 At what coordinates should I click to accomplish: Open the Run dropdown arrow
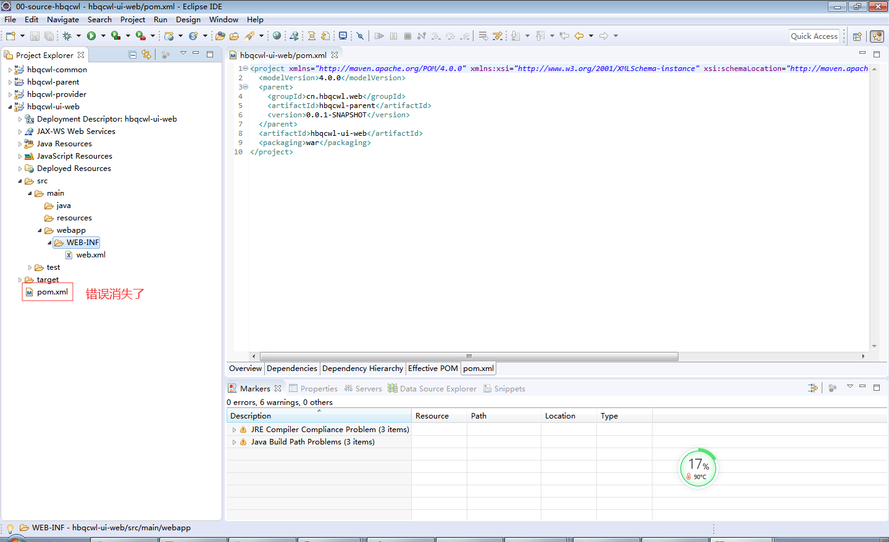point(103,36)
